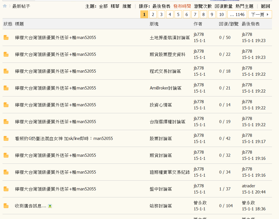Open board 台指選擇權討論區
The image size is (279, 219).
point(168,122)
